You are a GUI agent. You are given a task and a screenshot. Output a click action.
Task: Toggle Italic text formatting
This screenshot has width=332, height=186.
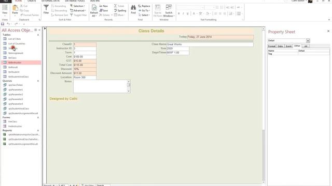(183, 13)
